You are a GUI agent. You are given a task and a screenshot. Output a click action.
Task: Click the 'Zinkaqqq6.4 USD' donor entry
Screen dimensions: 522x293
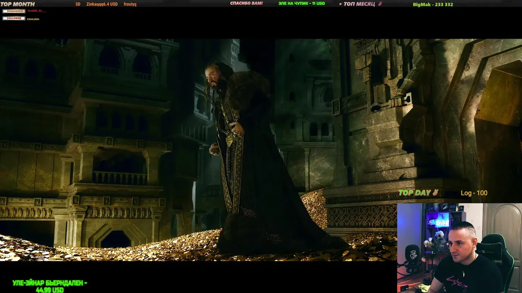[x=102, y=4]
